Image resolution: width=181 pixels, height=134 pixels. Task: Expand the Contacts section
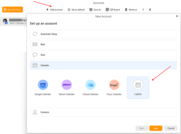pos(103,112)
